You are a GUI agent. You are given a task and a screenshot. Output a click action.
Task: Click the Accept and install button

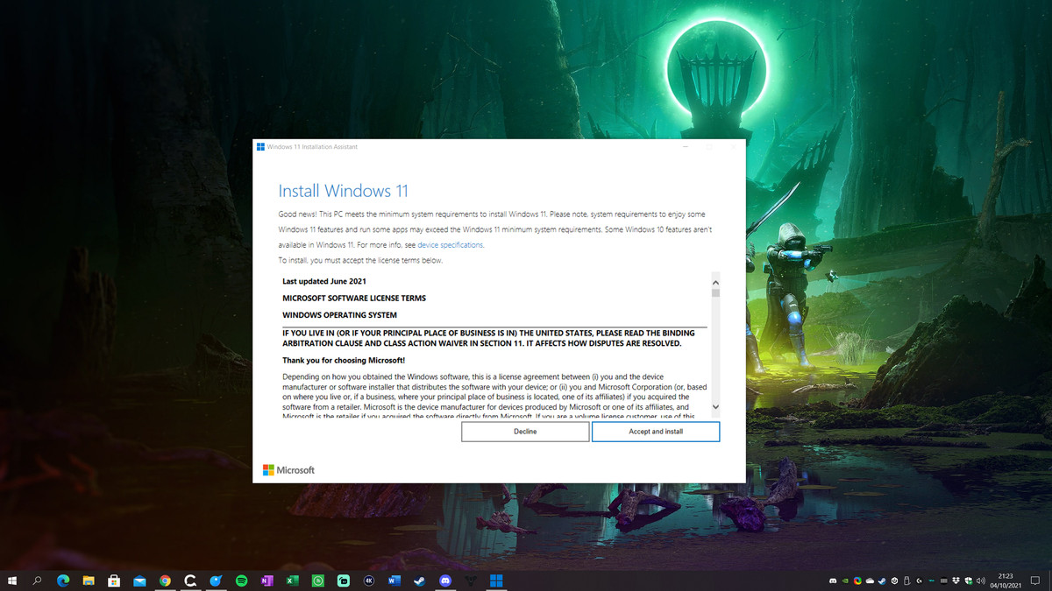click(656, 431)
